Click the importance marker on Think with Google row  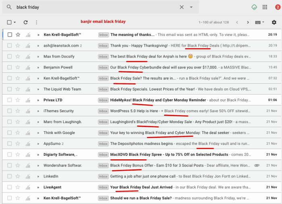38,133
